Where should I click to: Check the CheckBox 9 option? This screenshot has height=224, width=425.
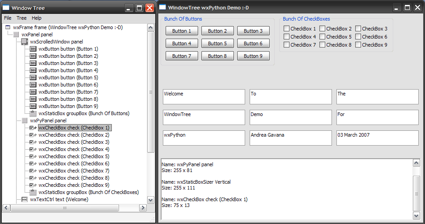[358, 45]
